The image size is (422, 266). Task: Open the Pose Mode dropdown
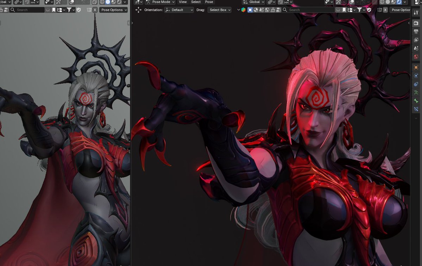click(160, 2)
